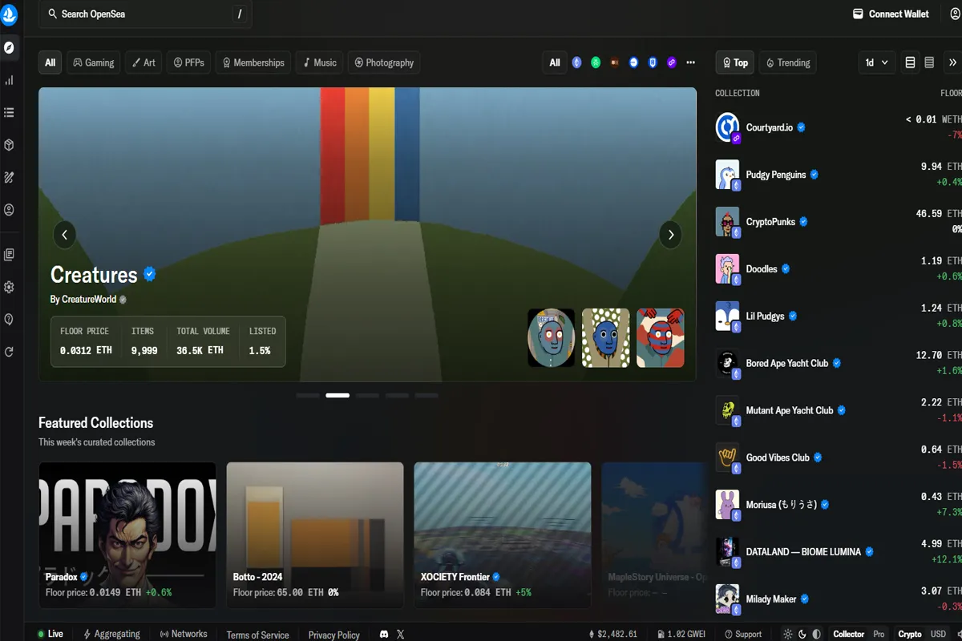
Task: Select the Memberships category tab
Action: point(253,62)
